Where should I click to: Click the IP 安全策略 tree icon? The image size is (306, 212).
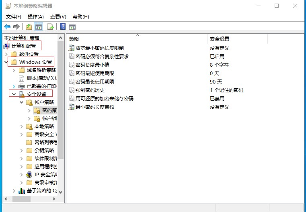click(x=29, y=175)
